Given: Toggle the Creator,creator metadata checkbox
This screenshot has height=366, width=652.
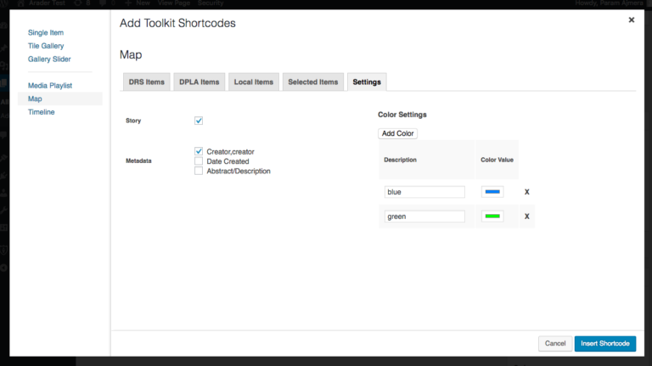Looking at the screenshot, I should (x=199, y=151).
